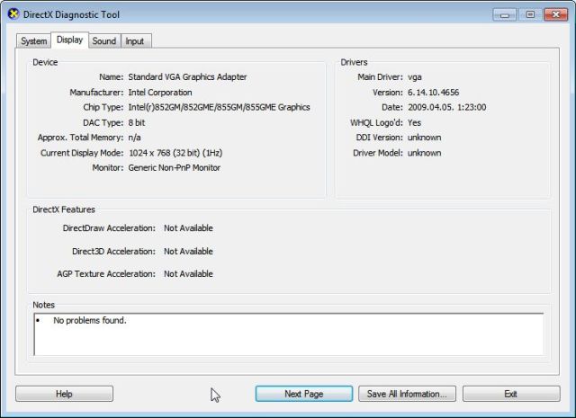Click the 'Monitor:' label
This screenshot has height=418, width=576.
108,168
